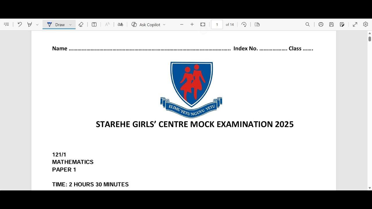The width and height of the screenshot is (372, 209).
Task: Click the 'STAREHE GIRLS' CENTRE MOCK EXAMINATION 2025' heading
Action: click(195, 124)
